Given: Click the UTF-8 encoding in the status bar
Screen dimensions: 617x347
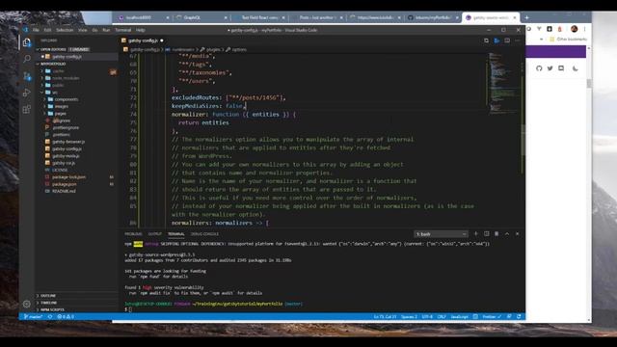Looking at the screenshot, I should 427,317.
